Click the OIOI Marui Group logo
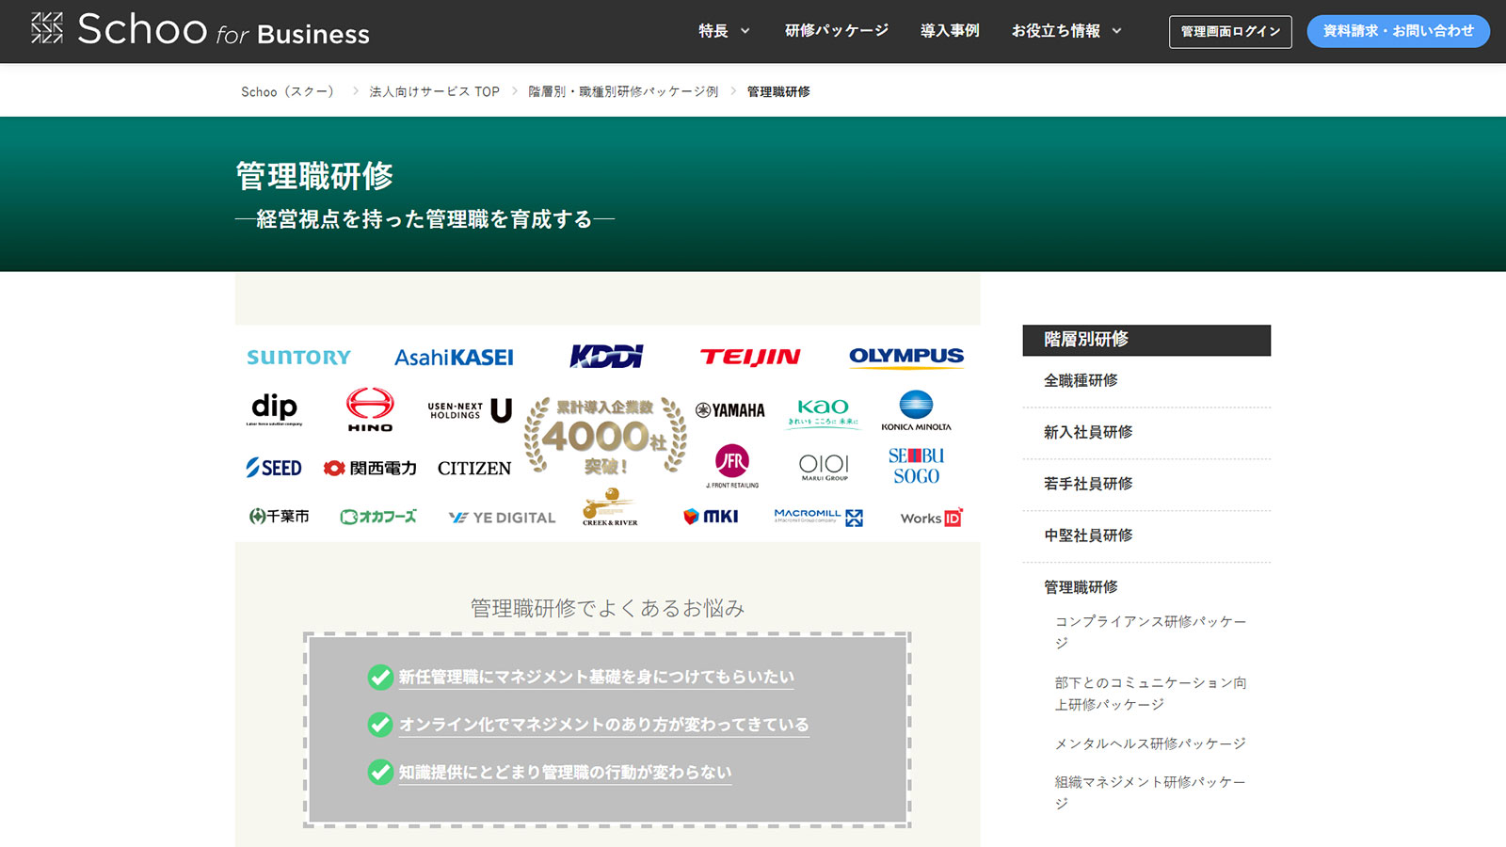The width and height of the screenshot is (1506, 847). 824,467
